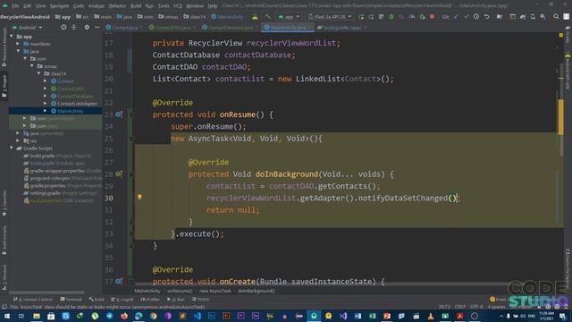Open Visual Studio Code from taskbar

pyautogui.click(x=197, y=316)
